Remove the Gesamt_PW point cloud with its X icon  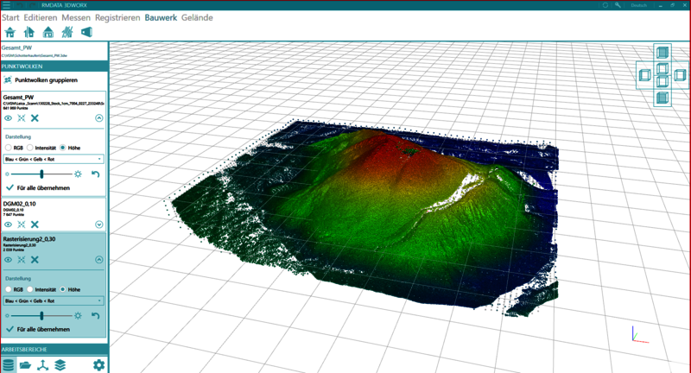35,118
